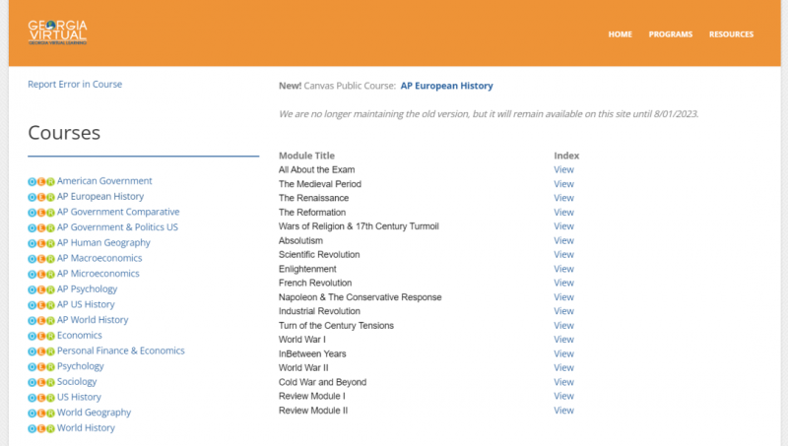Select AP Human Geography course
The width and height of the screenshot is (788, 446).
tap(103, 242)
